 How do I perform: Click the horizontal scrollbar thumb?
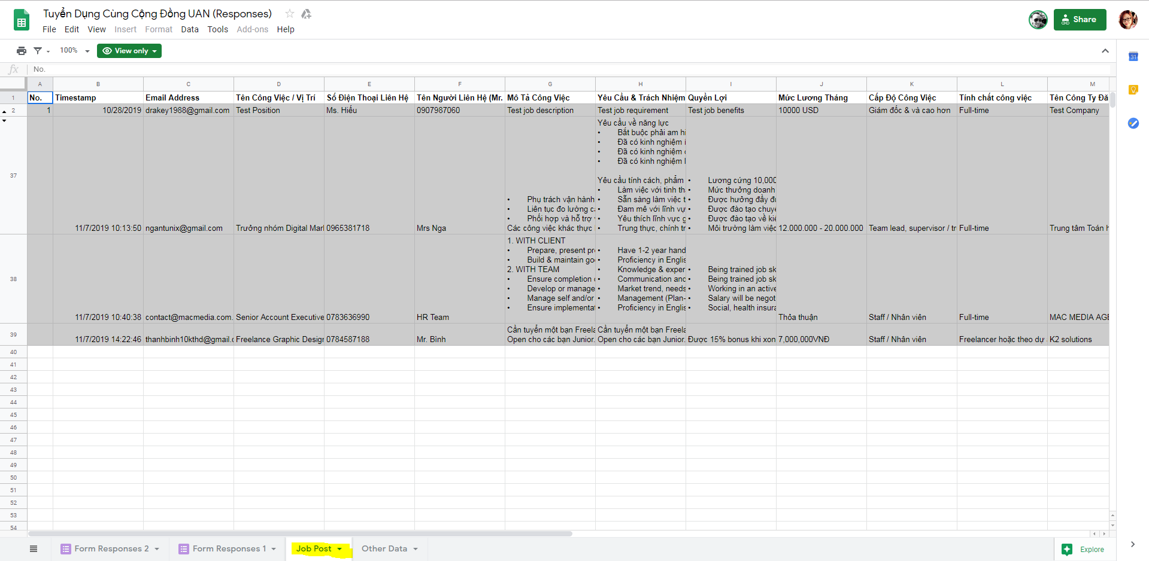(x=300, y=533)
